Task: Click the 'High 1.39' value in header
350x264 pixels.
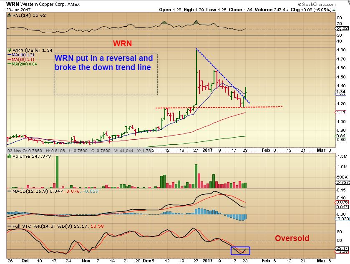Action: pos(194,10)
